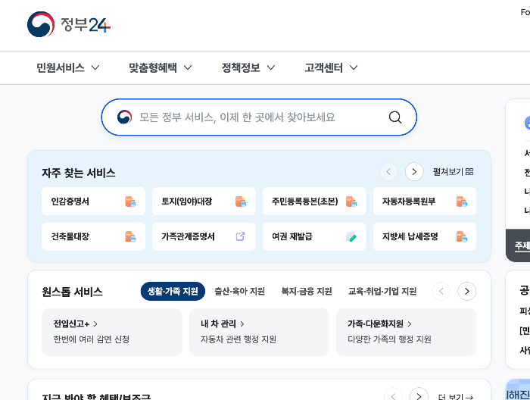Show previous 원스톱 서비스 tabs

pos(441,291)
